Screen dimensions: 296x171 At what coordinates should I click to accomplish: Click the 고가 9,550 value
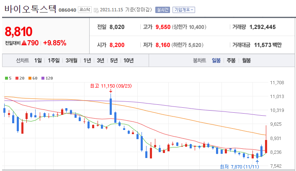point(163,27)
